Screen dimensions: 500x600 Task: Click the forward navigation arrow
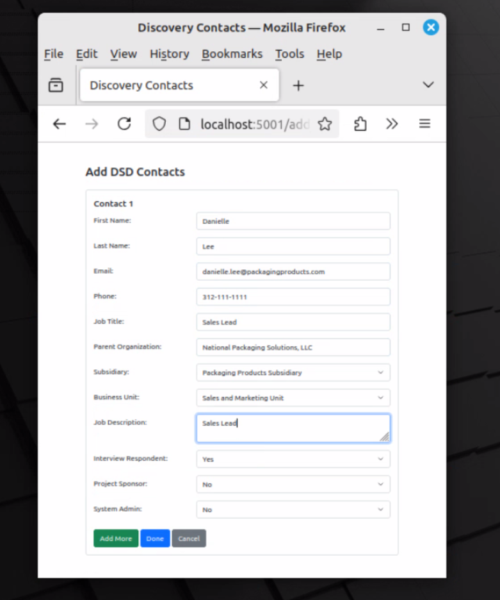click(92, 124)
